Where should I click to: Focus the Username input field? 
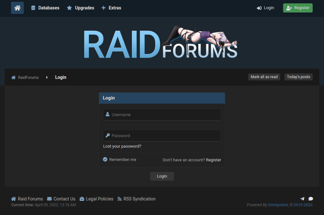point(162,115)
